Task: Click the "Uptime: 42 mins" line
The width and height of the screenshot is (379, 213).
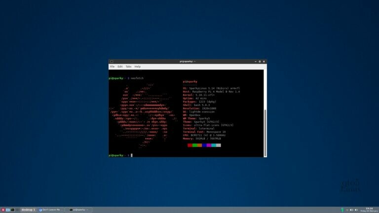Action: pos(194,99)
